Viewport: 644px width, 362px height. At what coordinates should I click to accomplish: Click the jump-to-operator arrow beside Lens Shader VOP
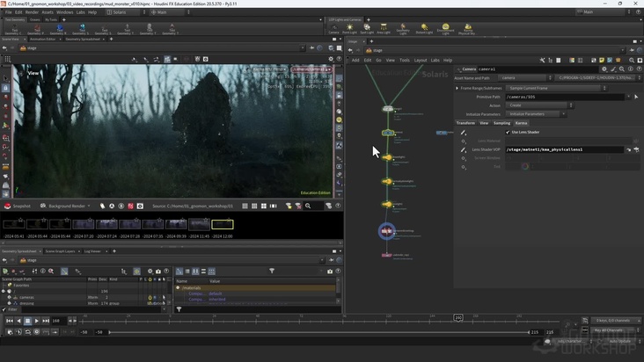click(x=628, y=149)
